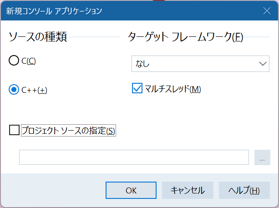Click the ターゲット フレームワーク(F) label
Viewport: 279px width, 208px height.
tap(186, 37)
